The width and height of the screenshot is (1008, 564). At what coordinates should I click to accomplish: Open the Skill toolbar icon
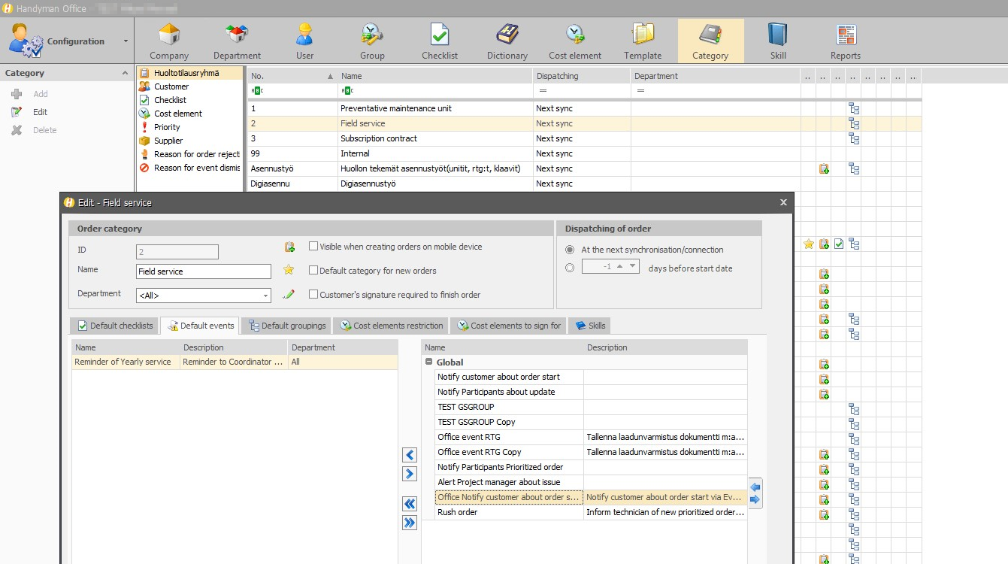(778, 41)
